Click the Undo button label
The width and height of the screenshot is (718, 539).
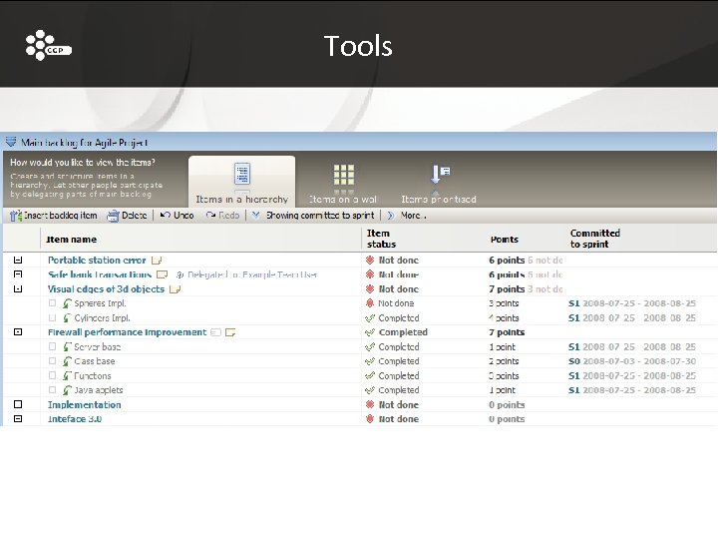(x=183, y=215)
